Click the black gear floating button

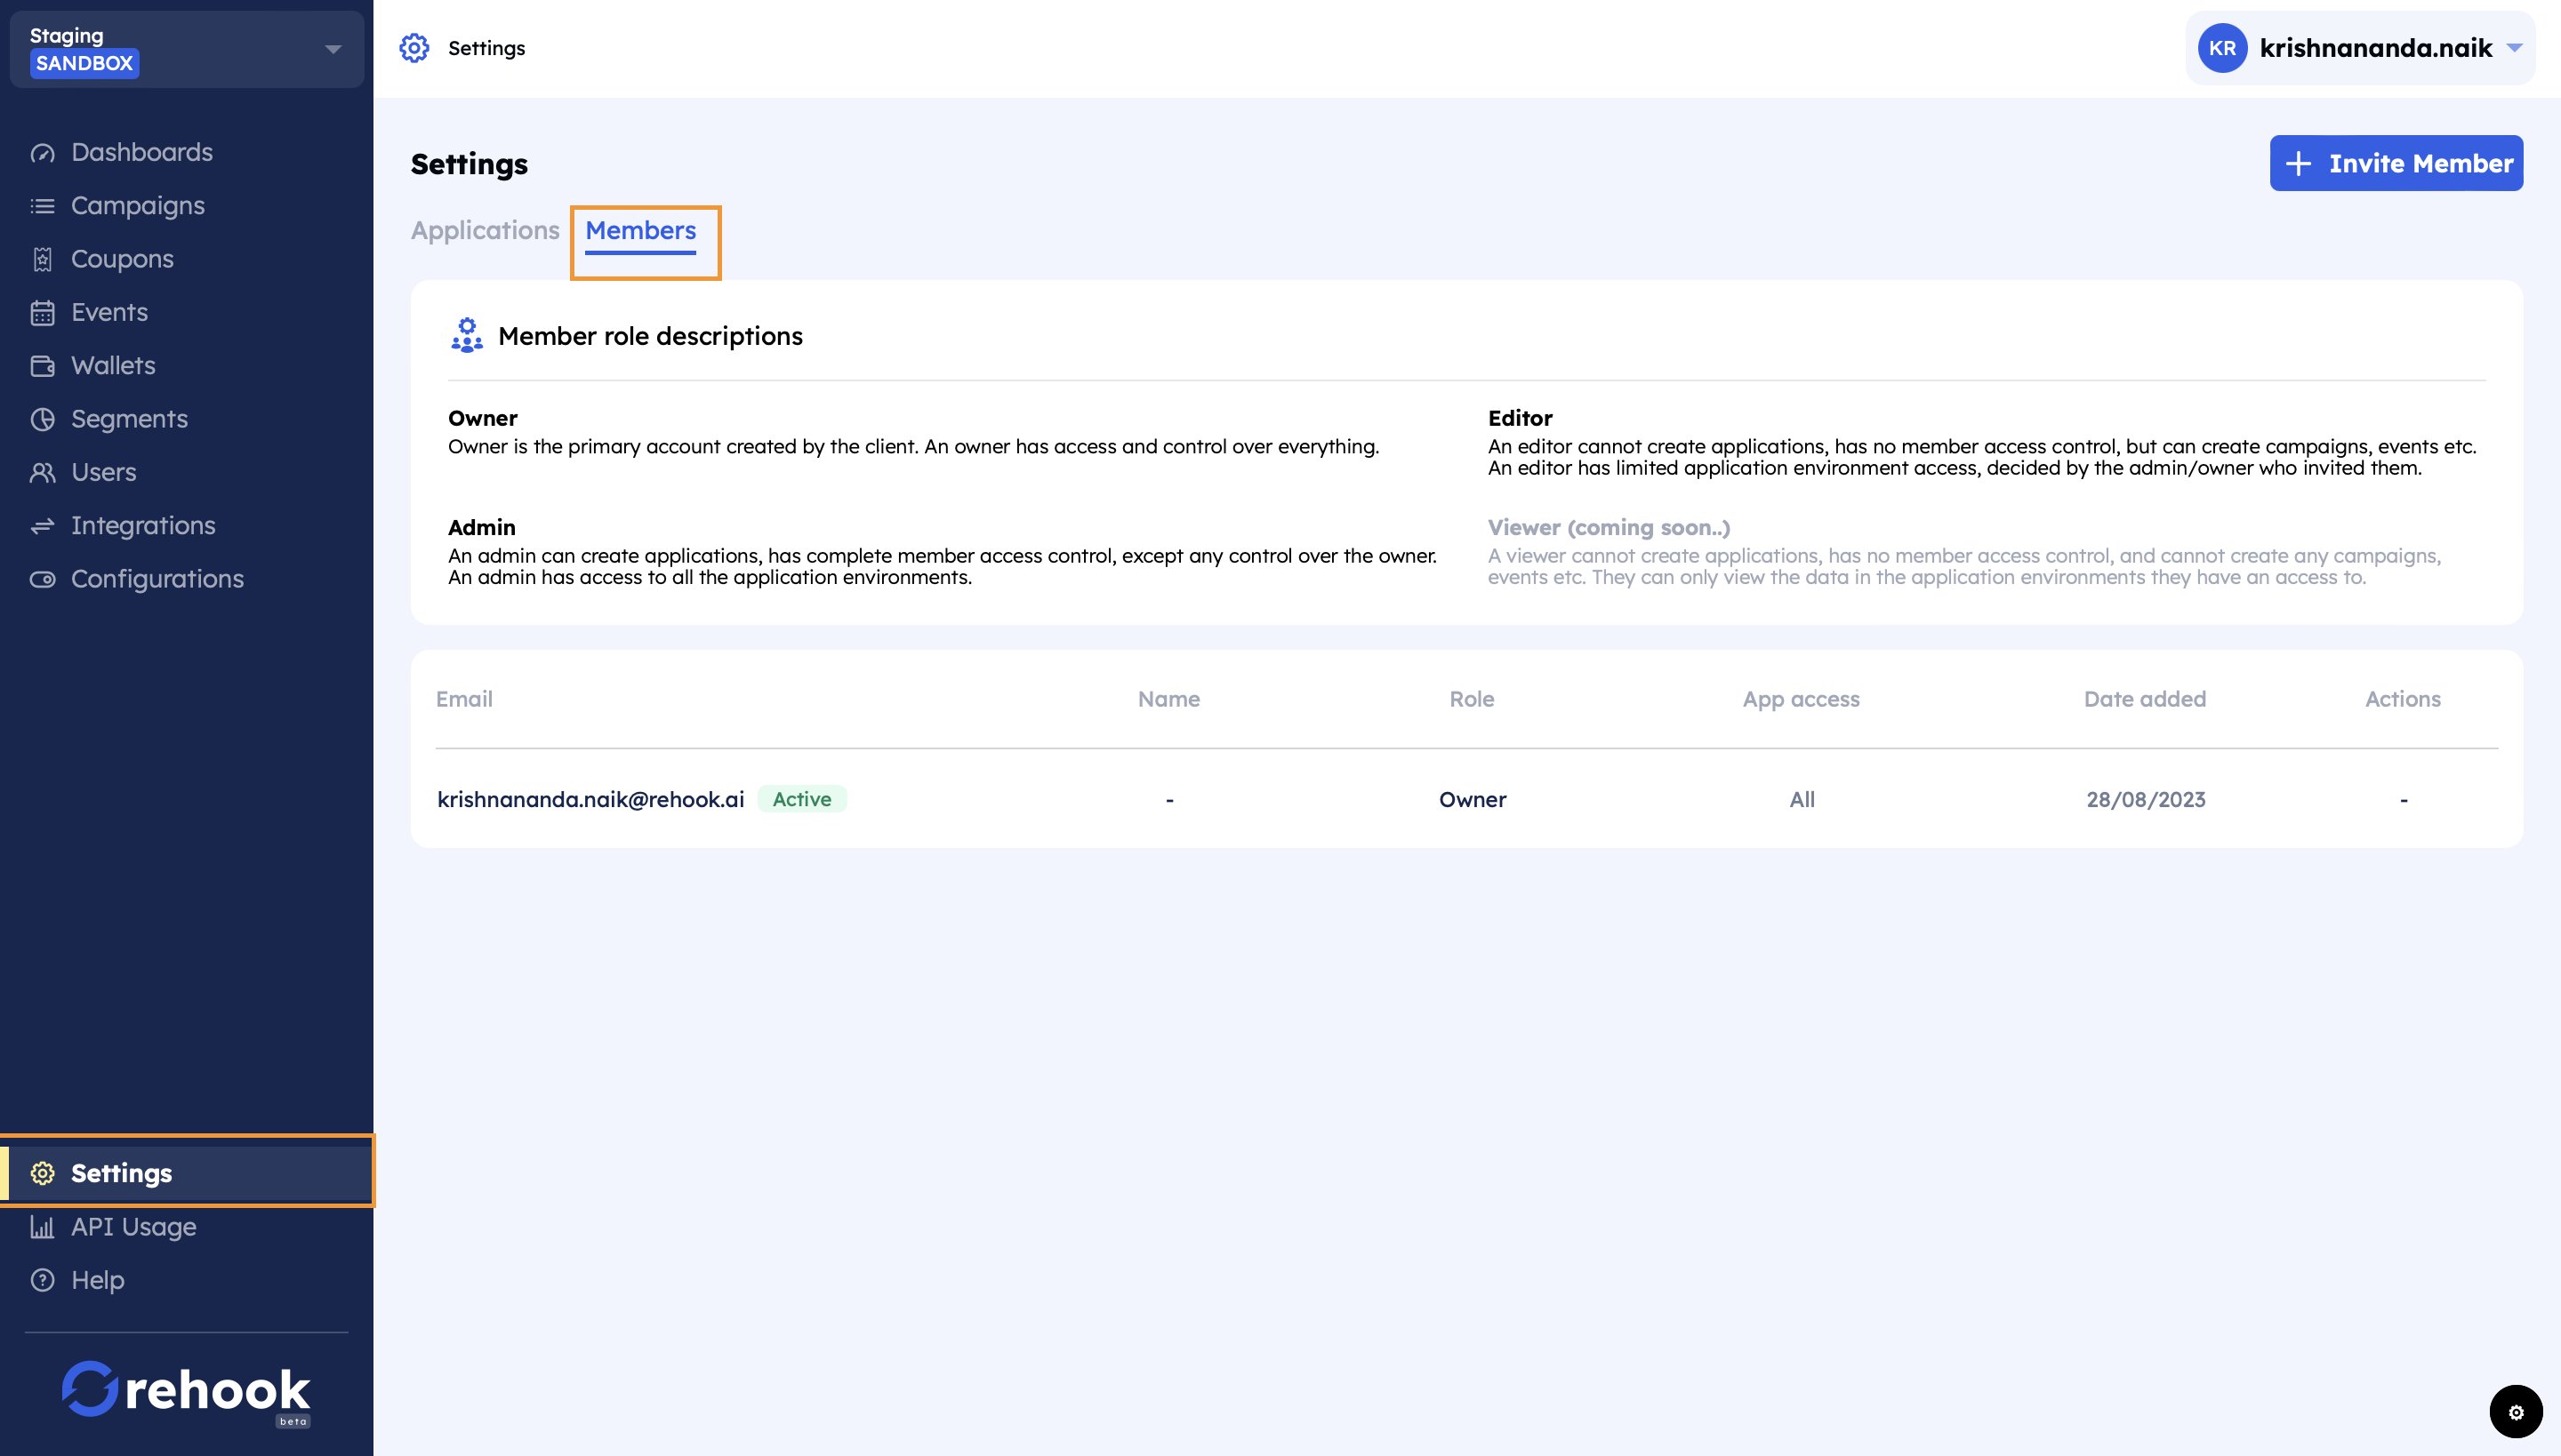click(x=2515, y=1412)
